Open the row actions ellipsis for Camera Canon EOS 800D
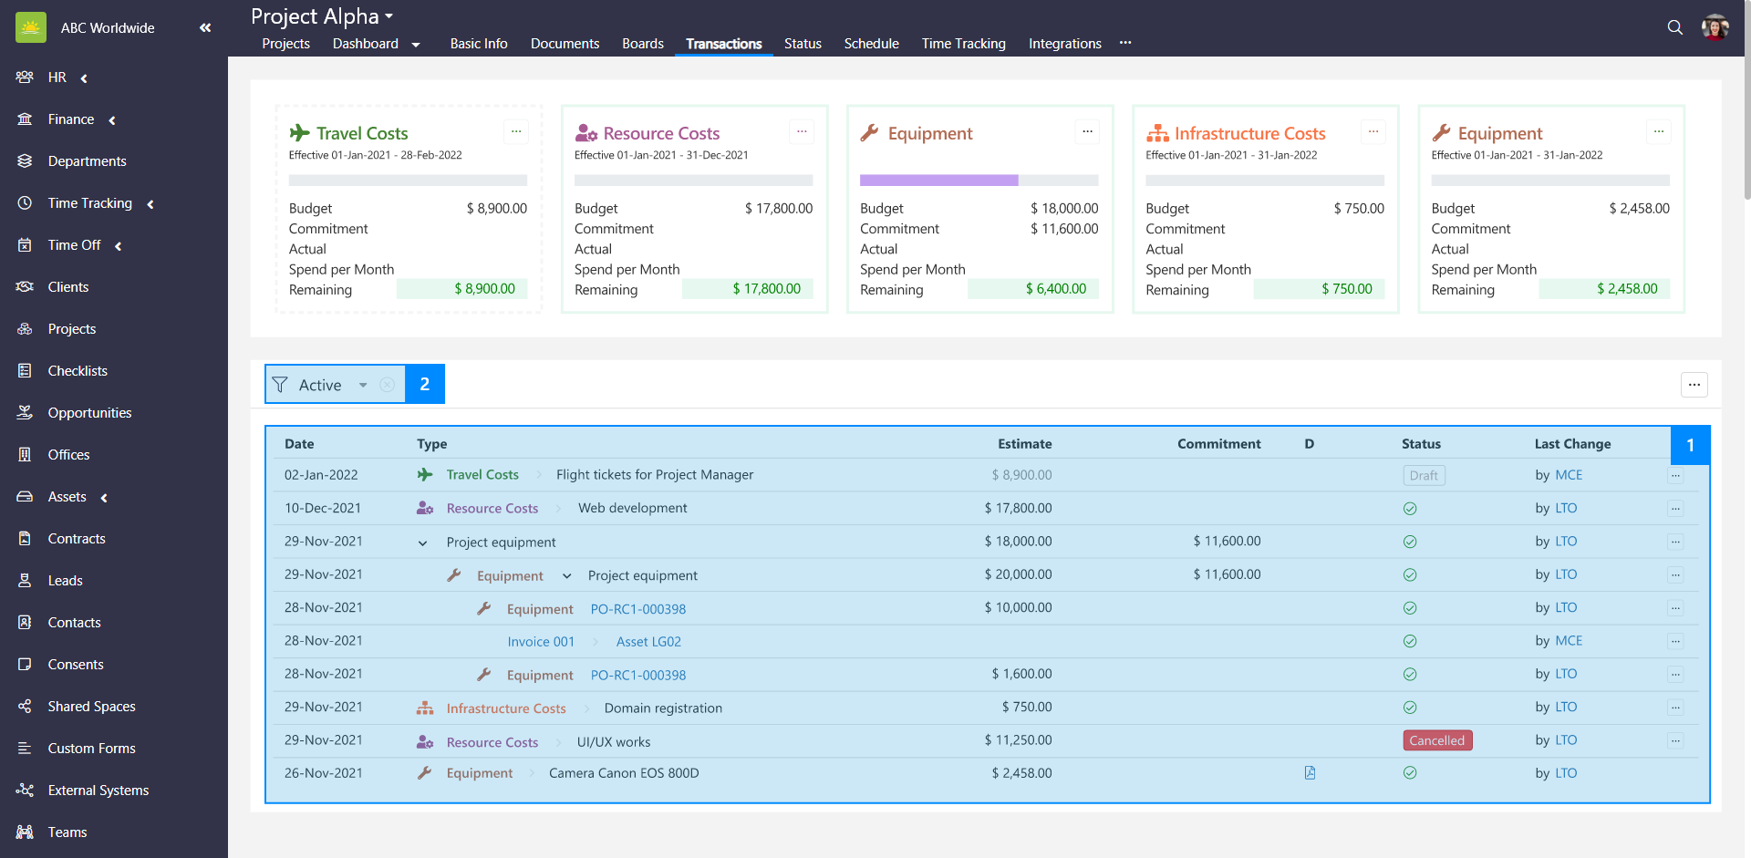This screenshot has height=858, width=1751. 1675,772
